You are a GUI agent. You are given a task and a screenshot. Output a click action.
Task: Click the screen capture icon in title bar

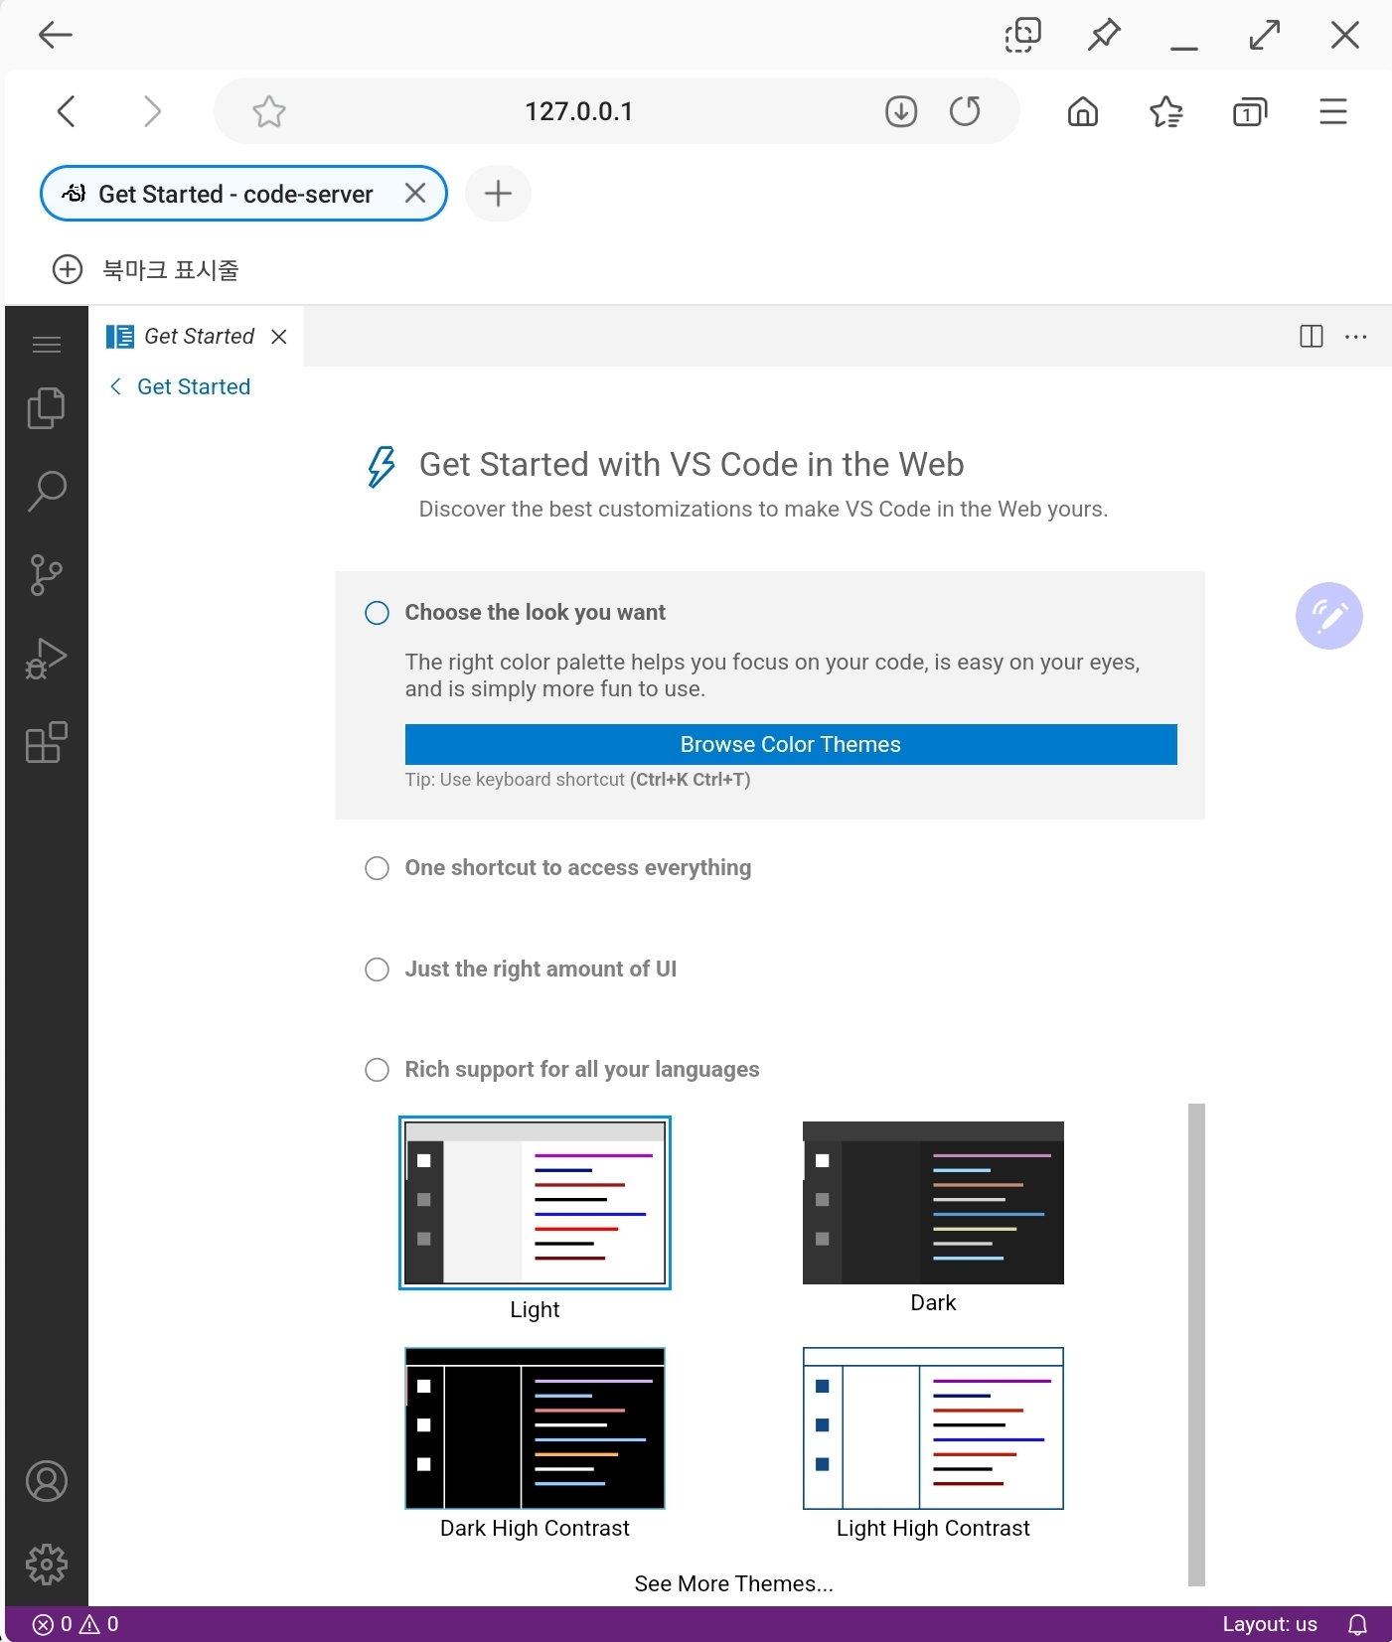click(1022, 35)
